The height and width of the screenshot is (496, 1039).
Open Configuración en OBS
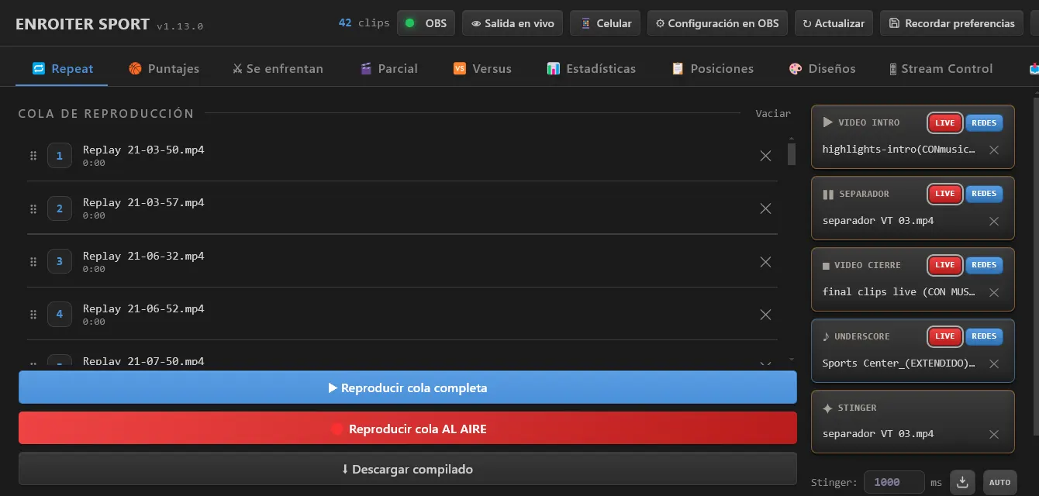click(717, 23)
